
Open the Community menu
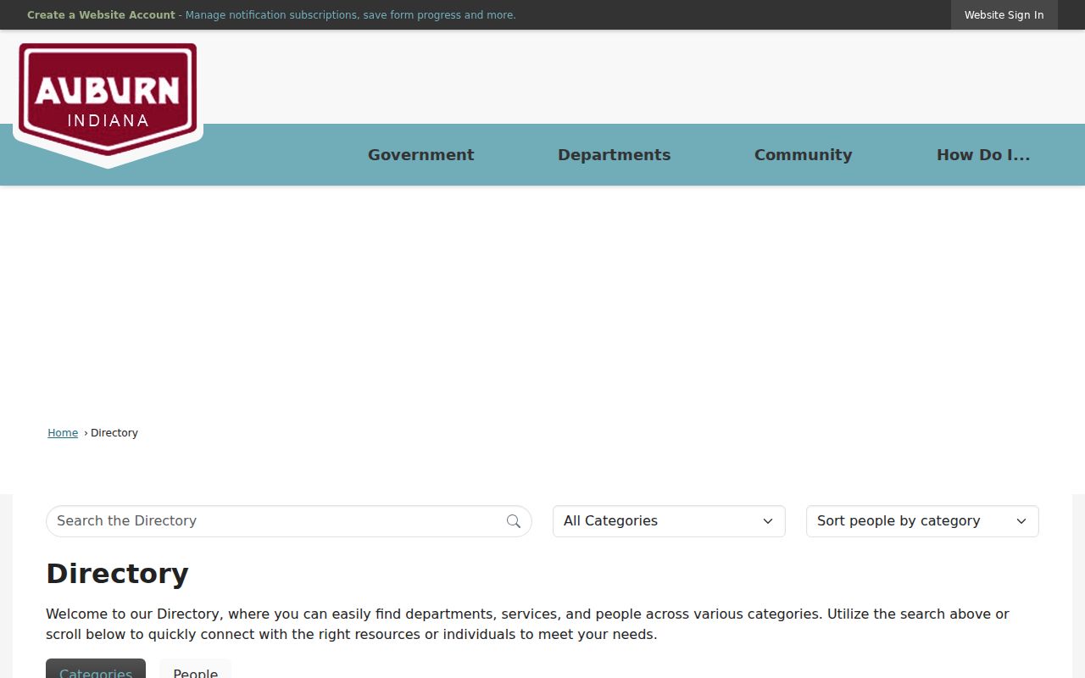click(803, 155)
